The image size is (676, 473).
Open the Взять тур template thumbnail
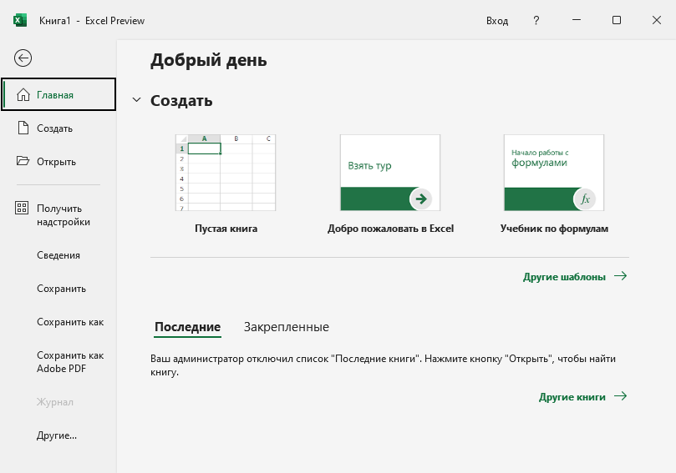pyautogui.click(x=390, y=173)
